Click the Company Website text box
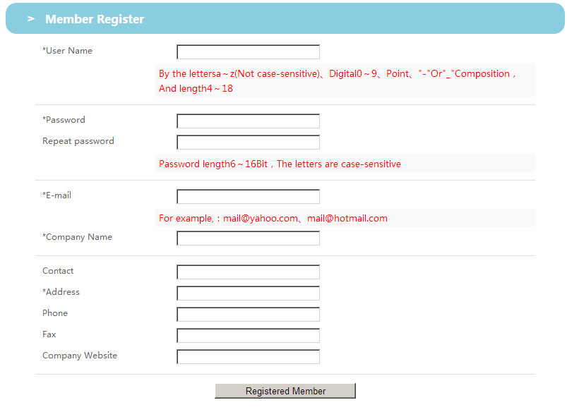 click(248, 357)
